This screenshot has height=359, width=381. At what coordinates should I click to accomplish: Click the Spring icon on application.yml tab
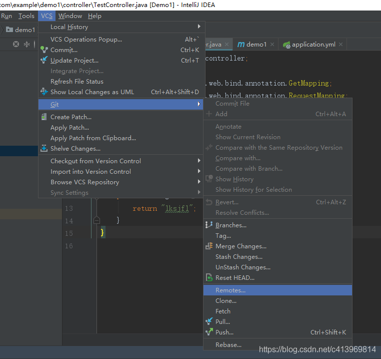point(286,45)
